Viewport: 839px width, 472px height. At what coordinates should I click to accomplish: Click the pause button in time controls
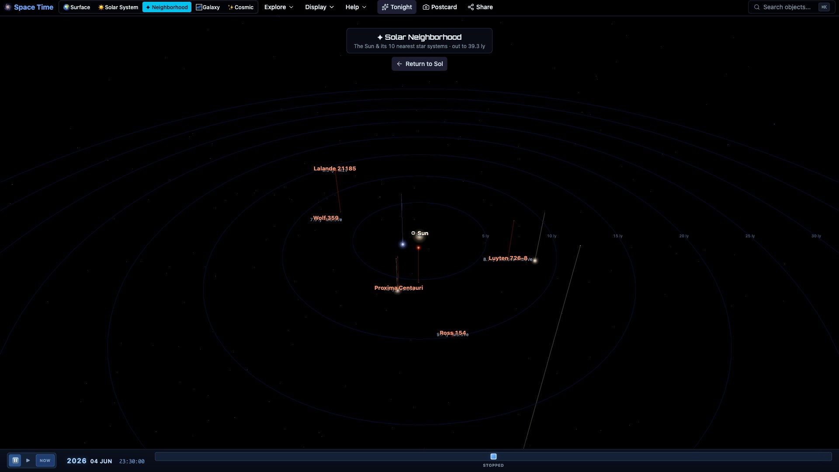pyautogui.click(x=15, y=460)
